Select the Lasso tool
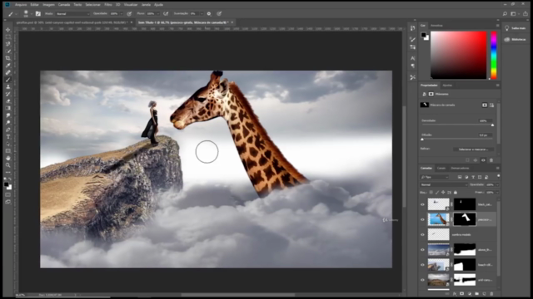The image size is (533, 299). pyautogui.click(x=8, y=44)
